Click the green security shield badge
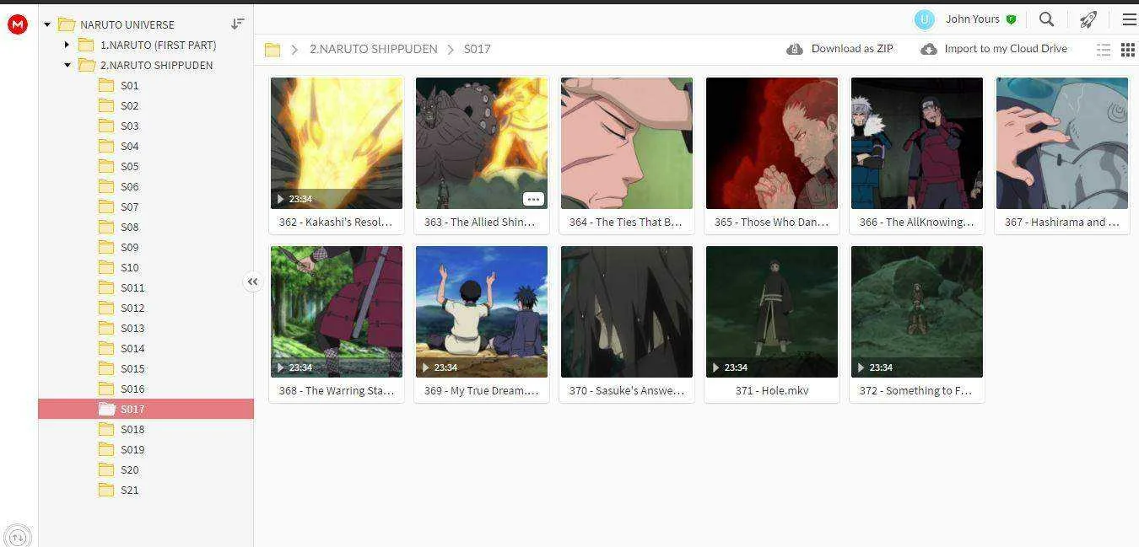 [x=1011, y=19]
